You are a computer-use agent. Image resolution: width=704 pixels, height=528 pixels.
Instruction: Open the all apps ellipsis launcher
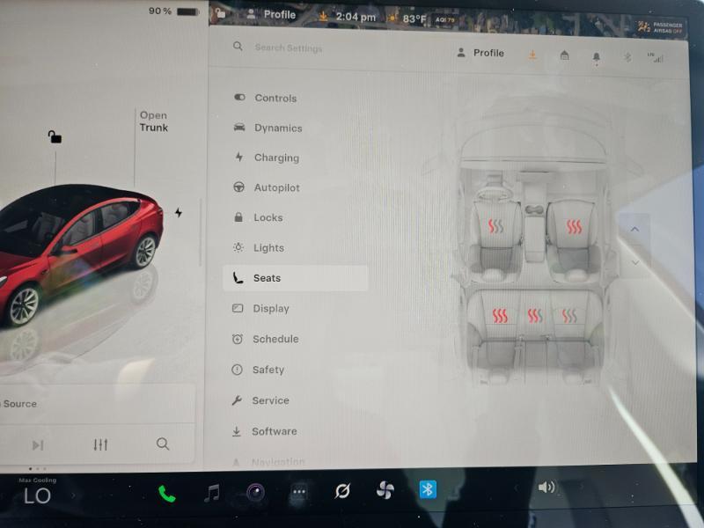click(x=299, y=493)
